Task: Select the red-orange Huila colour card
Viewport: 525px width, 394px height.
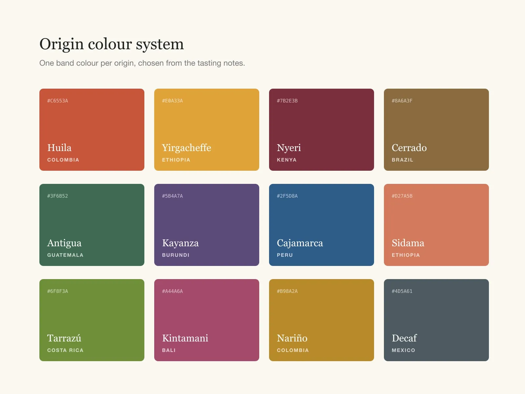Action: (x=92, y=130)
